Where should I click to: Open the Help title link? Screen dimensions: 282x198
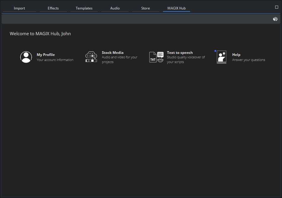point(236,55)
